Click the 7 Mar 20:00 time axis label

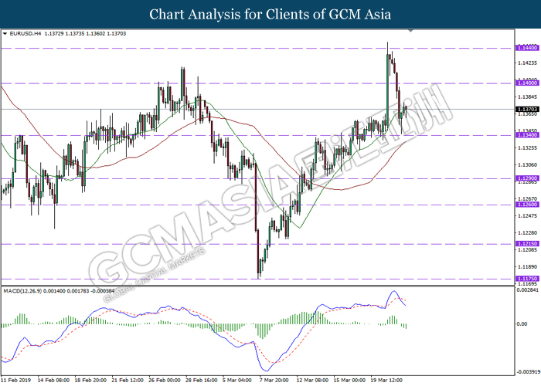[274, 380]
